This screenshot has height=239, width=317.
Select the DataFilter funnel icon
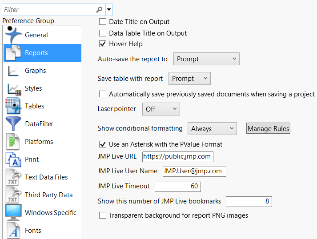point(13,124)
